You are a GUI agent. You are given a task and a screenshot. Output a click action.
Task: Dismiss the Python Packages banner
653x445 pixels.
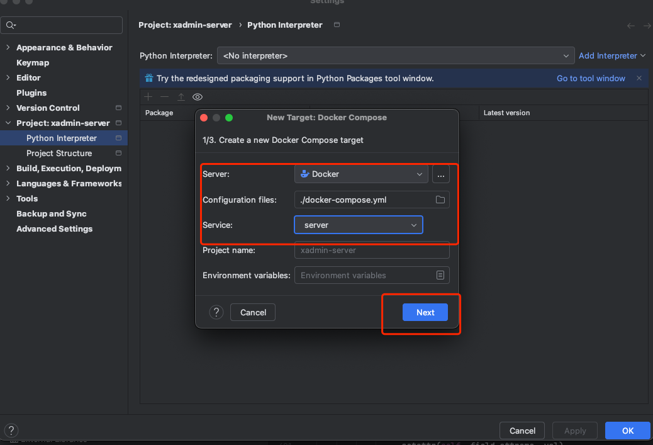tap(639, 78)
